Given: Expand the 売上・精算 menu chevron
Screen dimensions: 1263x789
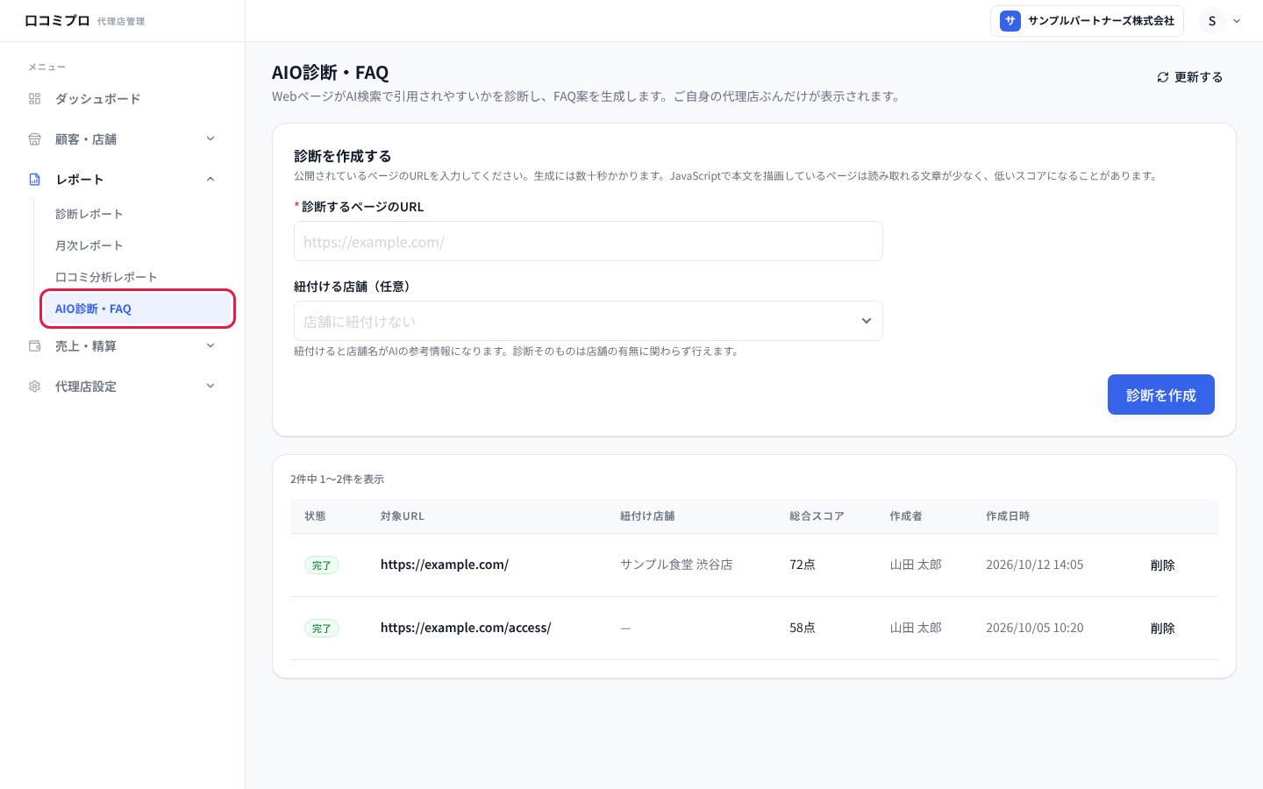Looking at the screenshot, I should point(210,345).
